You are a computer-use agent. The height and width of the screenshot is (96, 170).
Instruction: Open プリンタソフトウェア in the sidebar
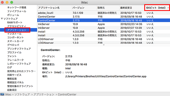point(19,49)
